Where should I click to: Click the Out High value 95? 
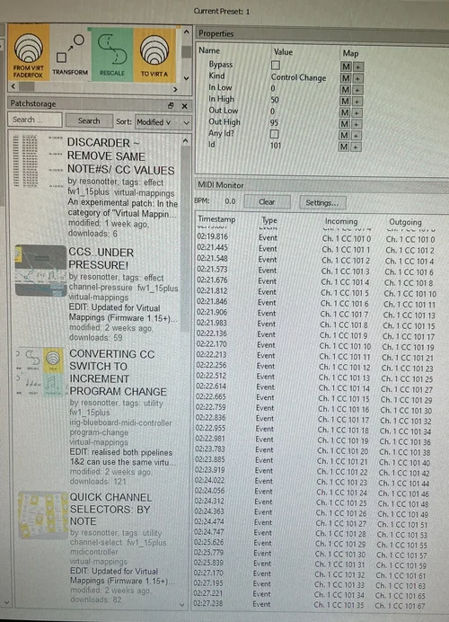tap(274, 122)
